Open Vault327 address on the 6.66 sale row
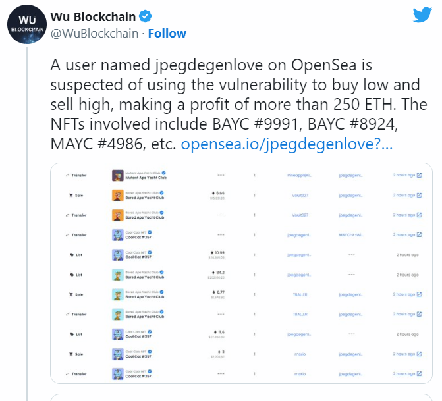Image resolution: width=442 pixels, height=401 pixels. point(300,196)
